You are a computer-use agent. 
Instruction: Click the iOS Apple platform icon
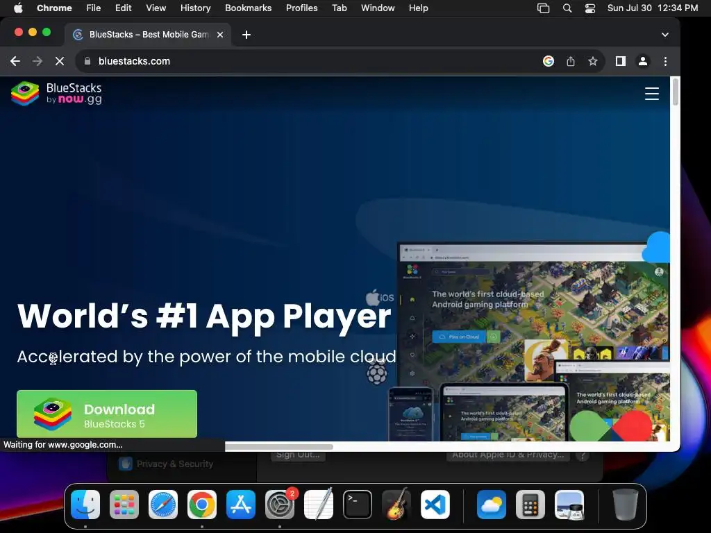click(x=380, y=297)
